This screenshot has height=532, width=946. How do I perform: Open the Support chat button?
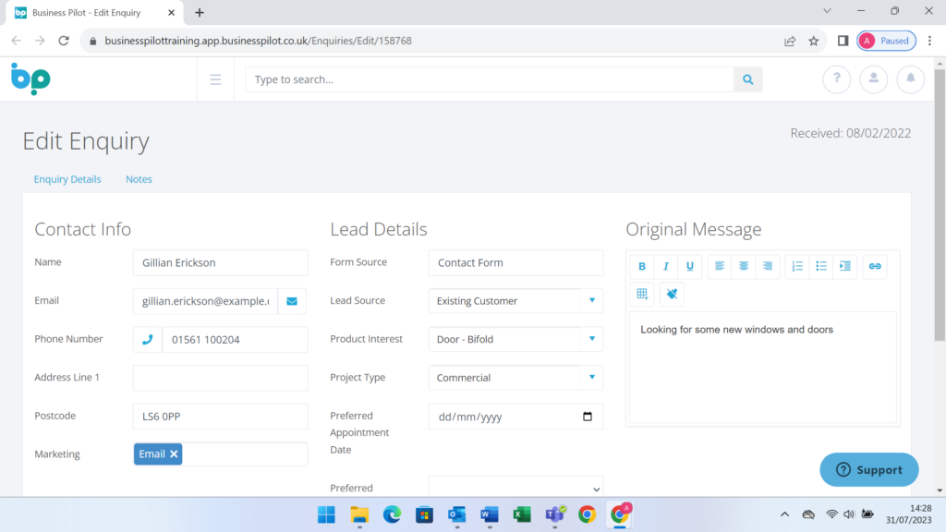coord(868,470)
